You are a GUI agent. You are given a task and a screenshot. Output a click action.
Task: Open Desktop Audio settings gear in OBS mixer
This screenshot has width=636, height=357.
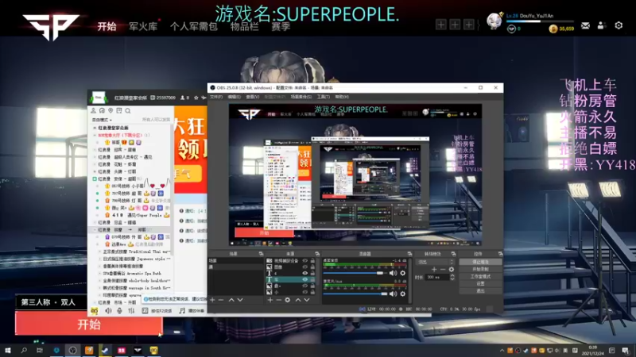point(403,273)
